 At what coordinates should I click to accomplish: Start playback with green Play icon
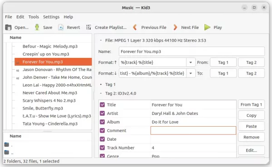[x=207, y=27]
